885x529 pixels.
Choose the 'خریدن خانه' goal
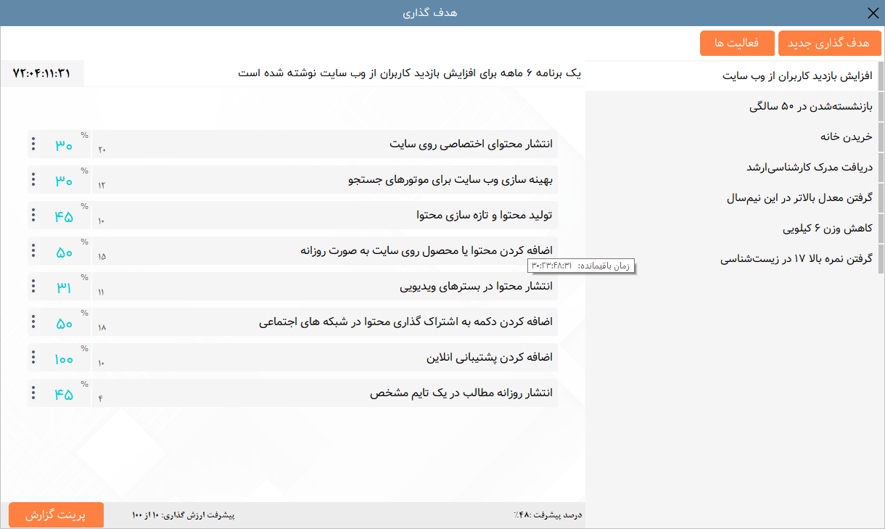point(846,136)
